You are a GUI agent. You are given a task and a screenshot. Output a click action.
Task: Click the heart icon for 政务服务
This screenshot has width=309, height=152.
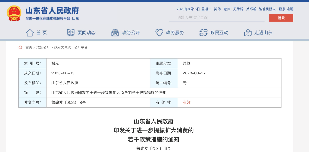click(x=159, y=32)
